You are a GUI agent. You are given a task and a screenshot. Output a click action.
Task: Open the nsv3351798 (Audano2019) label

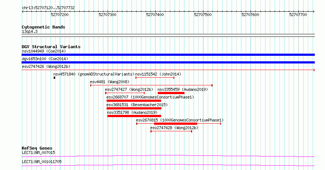(132, 112)
